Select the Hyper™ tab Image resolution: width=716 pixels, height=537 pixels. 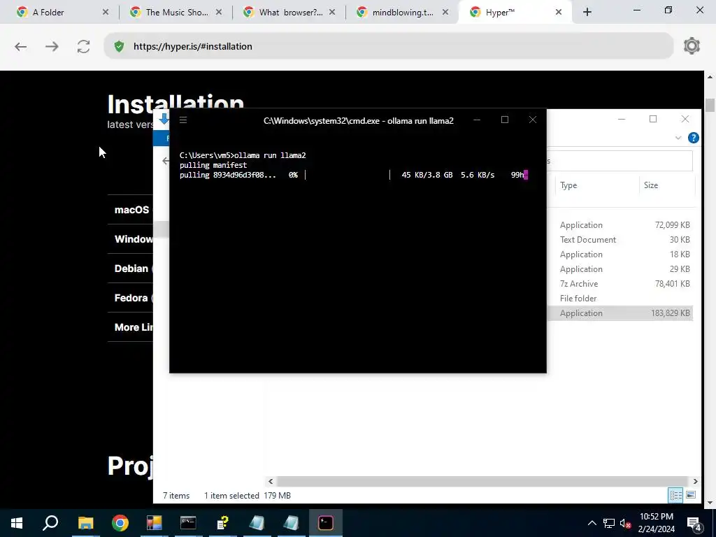pyautogui.click(x=515, y=13)
